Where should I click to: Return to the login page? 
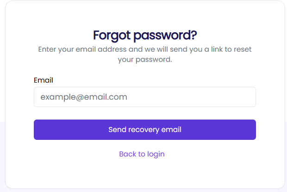coord(142,154)
